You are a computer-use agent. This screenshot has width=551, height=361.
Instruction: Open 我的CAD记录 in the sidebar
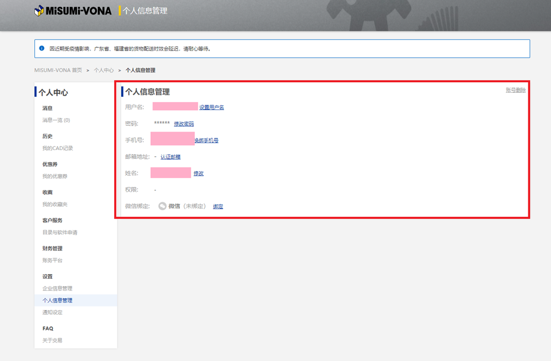[x=57, y=148]
